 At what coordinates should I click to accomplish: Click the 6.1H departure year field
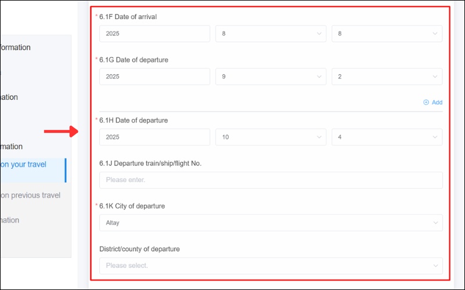click(x=154, y=137)
